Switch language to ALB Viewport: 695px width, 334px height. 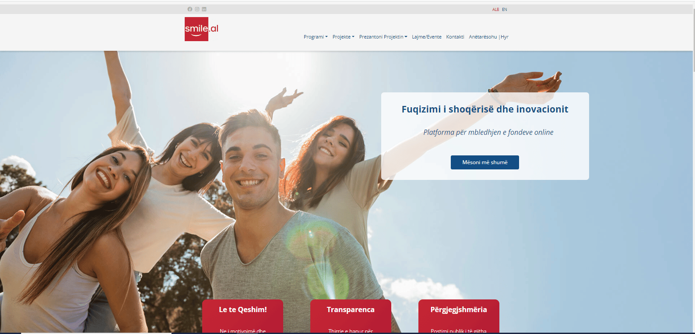(495, 10)
